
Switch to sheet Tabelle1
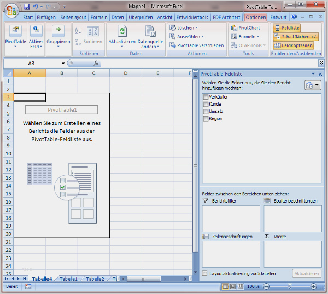coord(68,279)
